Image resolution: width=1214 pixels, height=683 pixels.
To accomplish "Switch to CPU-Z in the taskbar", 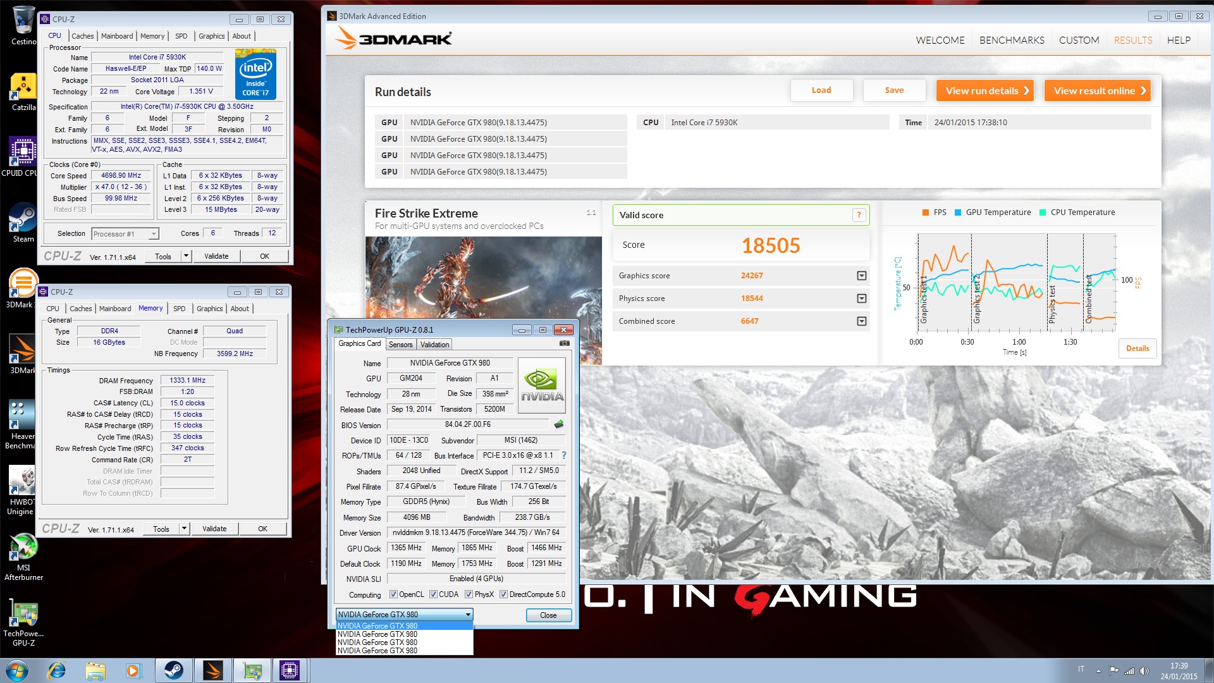I will (x=290, y=670).
